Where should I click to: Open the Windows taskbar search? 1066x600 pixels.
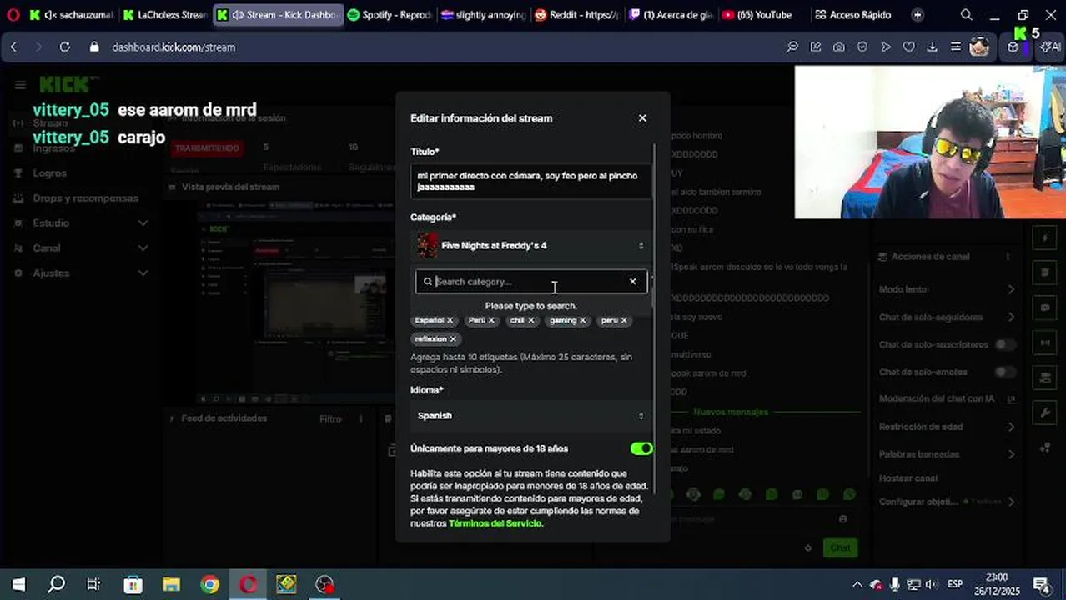(x=57, y=584)
